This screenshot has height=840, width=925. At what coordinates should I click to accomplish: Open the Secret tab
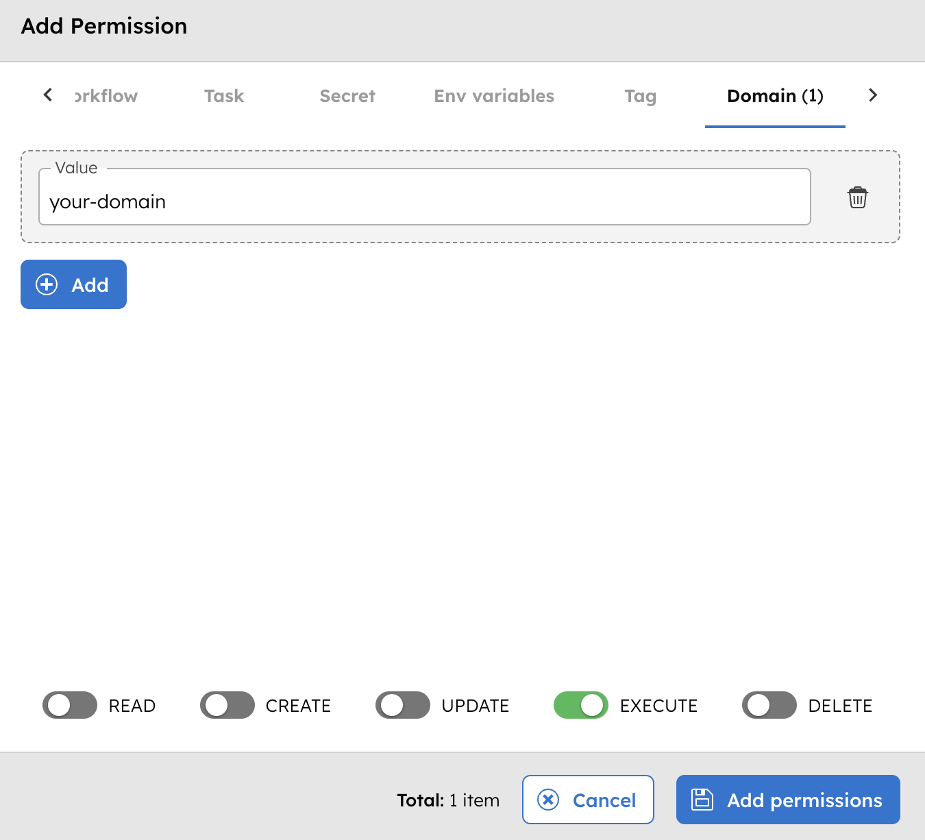coord(347,96)
